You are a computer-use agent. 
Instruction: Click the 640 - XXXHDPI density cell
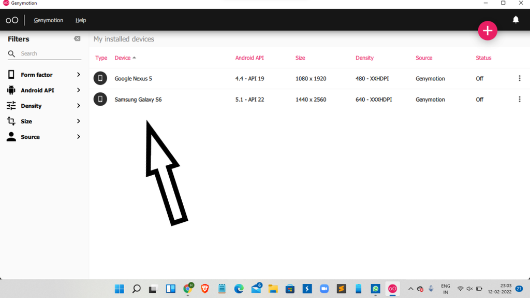coord(374,100)
